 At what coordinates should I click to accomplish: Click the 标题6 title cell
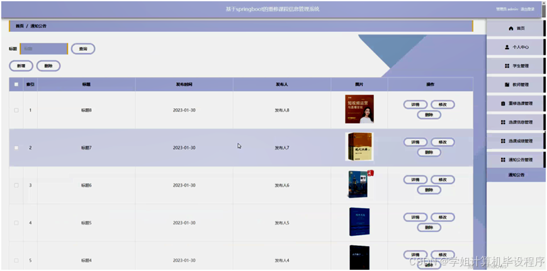point(86,185)
